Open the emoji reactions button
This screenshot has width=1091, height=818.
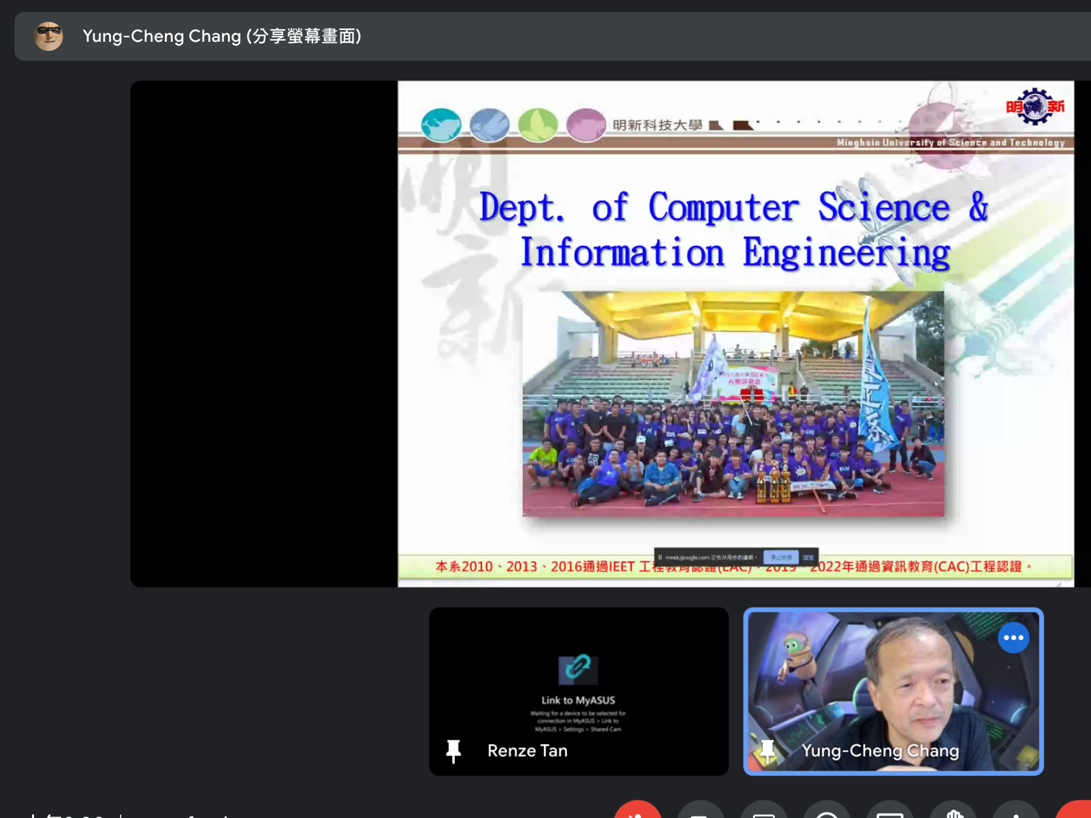pos(827,812)
